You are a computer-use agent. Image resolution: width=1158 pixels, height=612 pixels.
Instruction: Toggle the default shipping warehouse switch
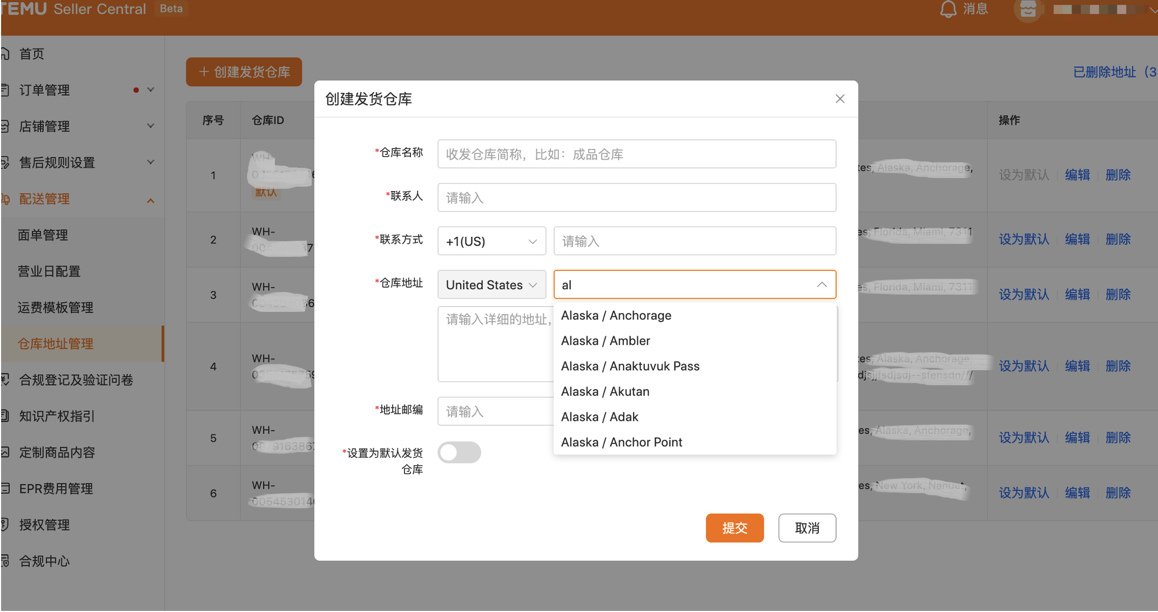pos(459,453)
